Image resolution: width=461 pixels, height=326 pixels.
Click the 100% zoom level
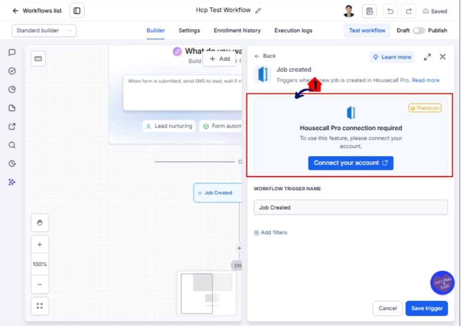(40, 264)
